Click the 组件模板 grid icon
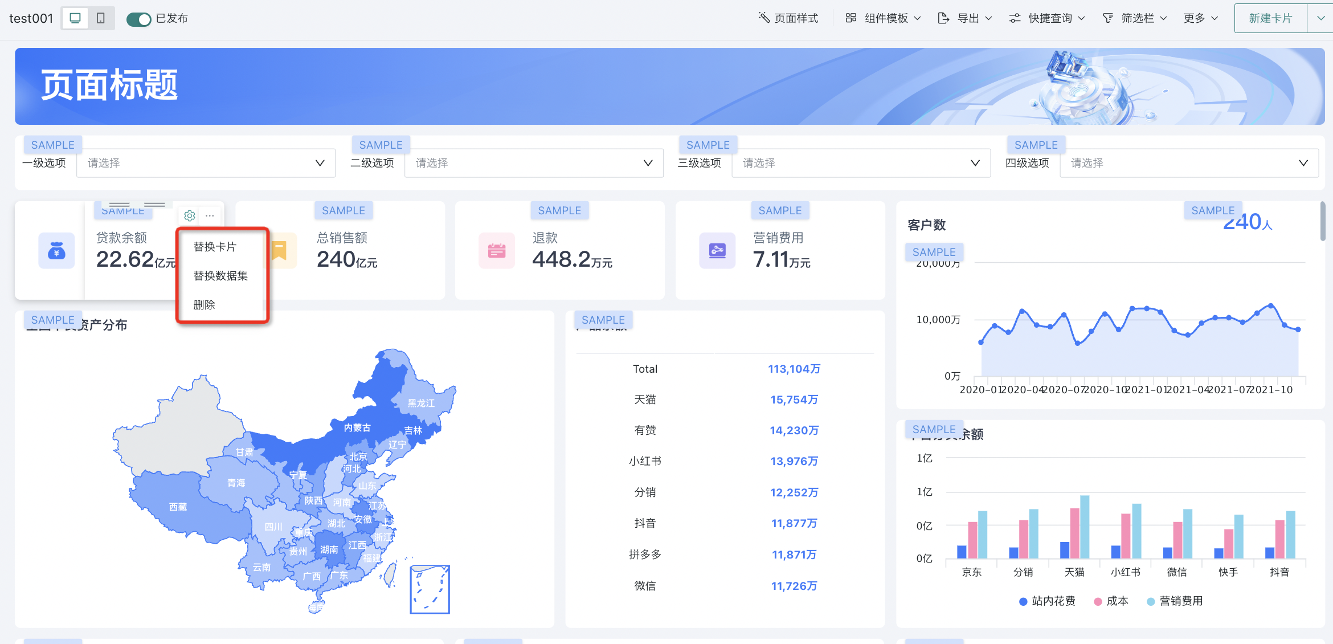This screenshot has width=1333, height=644. point(850,18)
